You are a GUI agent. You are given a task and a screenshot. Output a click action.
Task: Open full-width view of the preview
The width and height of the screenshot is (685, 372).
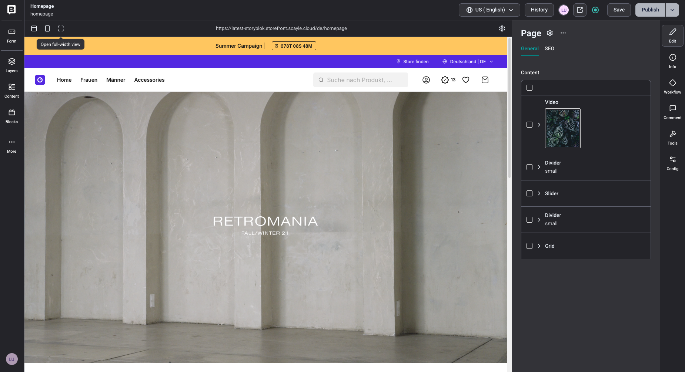pyautogui.click(x=60, y=28)
